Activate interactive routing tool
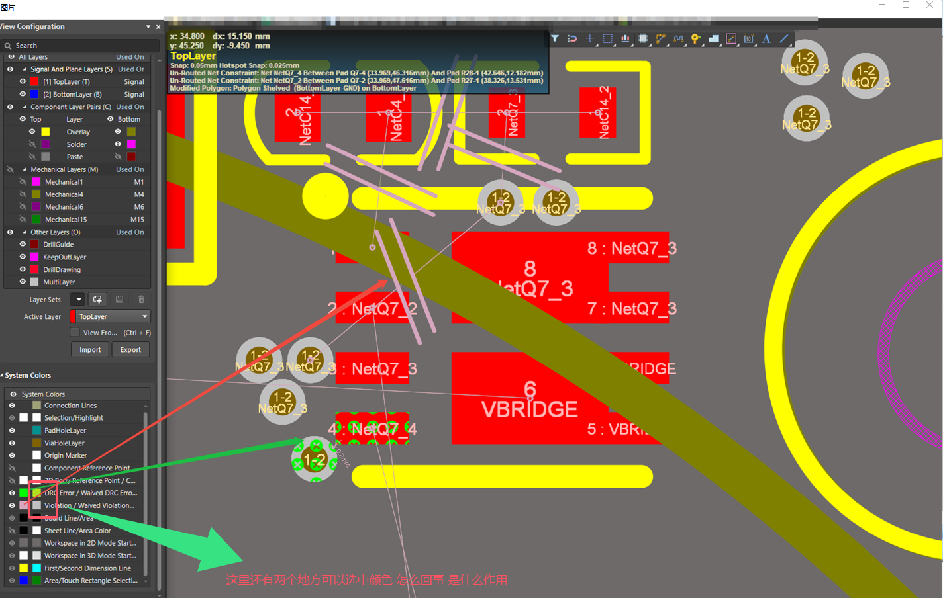The image size is (943, 598). [660, 39]
